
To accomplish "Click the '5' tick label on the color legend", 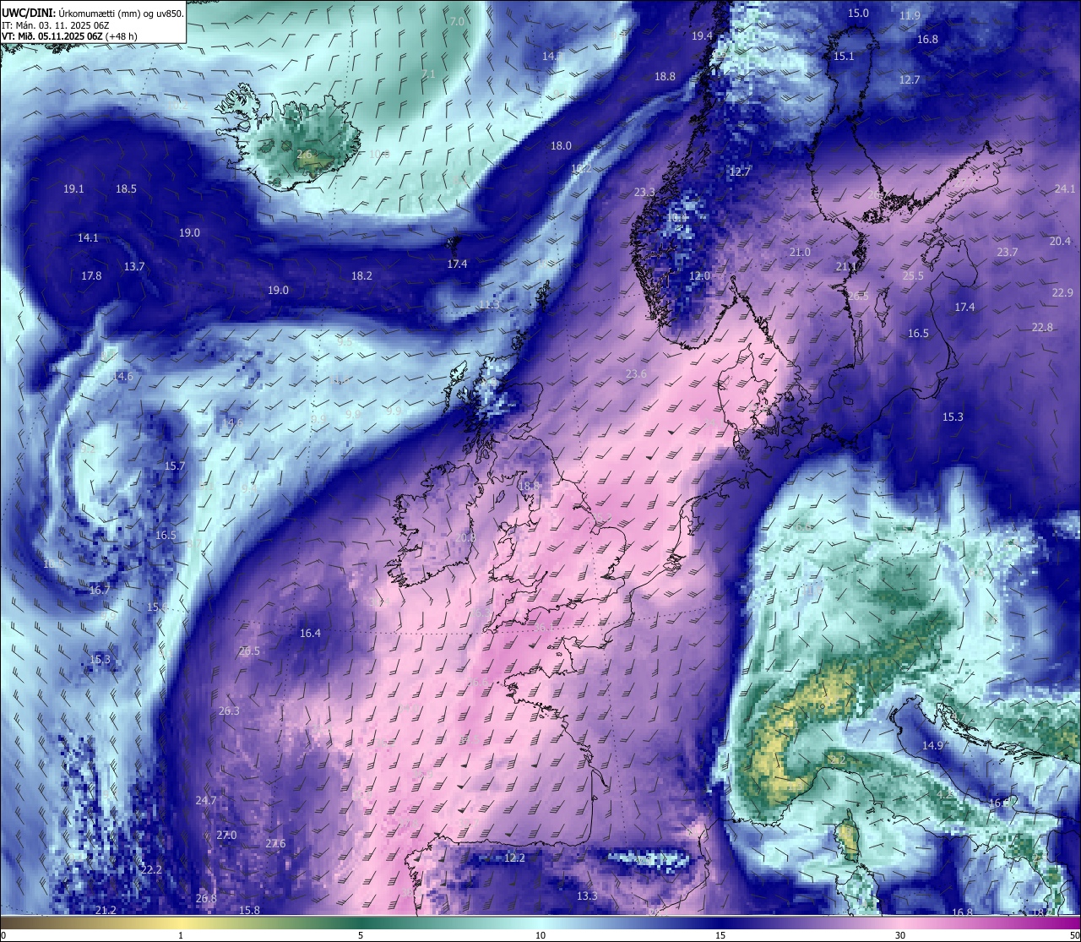I will point(361,935).
